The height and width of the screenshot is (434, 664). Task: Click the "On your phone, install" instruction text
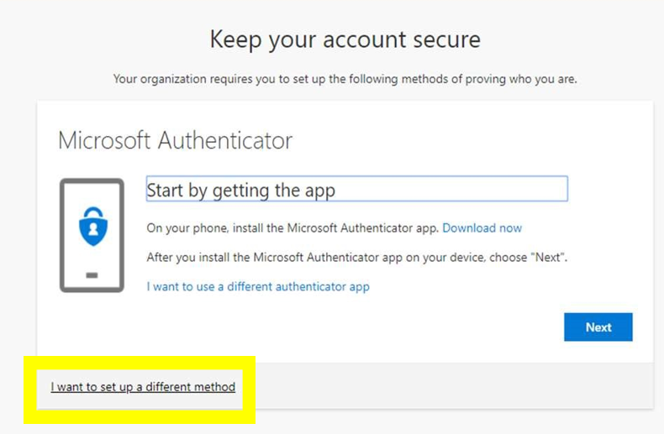point(292,228)
